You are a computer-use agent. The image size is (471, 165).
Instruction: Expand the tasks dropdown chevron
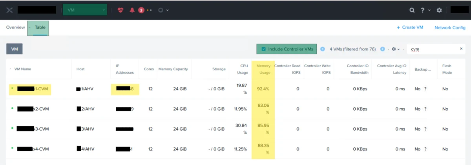pyautogui.click(x=168, y=10)
